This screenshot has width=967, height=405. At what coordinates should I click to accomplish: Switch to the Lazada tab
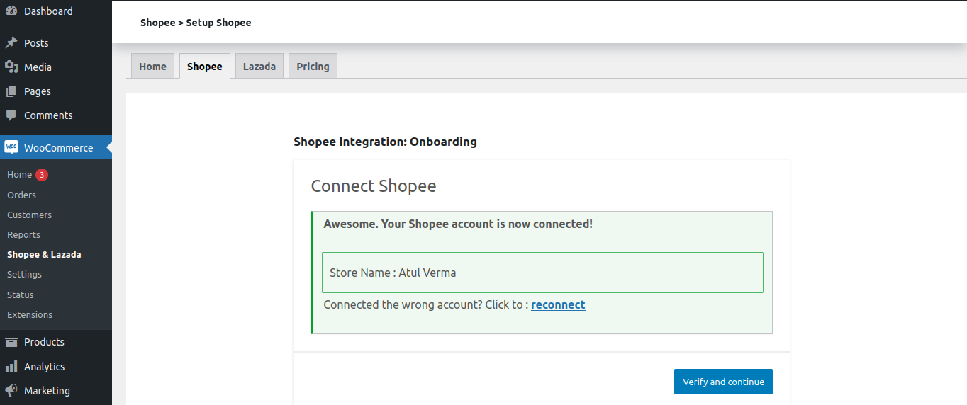pyautogui.click(x=259, y=66)
